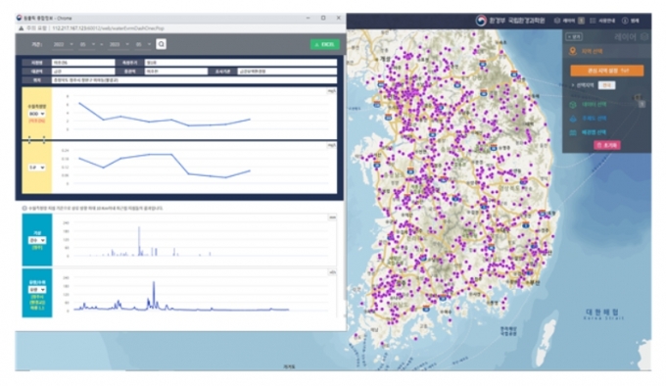Click the browser warning icon in address bar
This screenshot has height=386, width=666.
[x=21, y=28]
